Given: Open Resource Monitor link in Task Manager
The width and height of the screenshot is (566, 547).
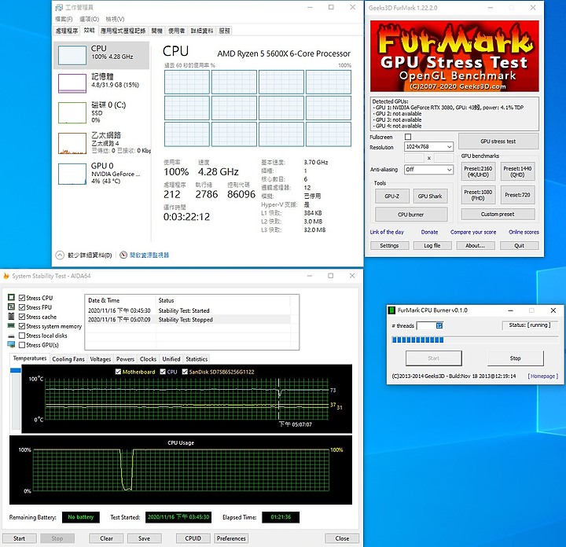Looking at the screenshot, I should [x=149, y=255].
